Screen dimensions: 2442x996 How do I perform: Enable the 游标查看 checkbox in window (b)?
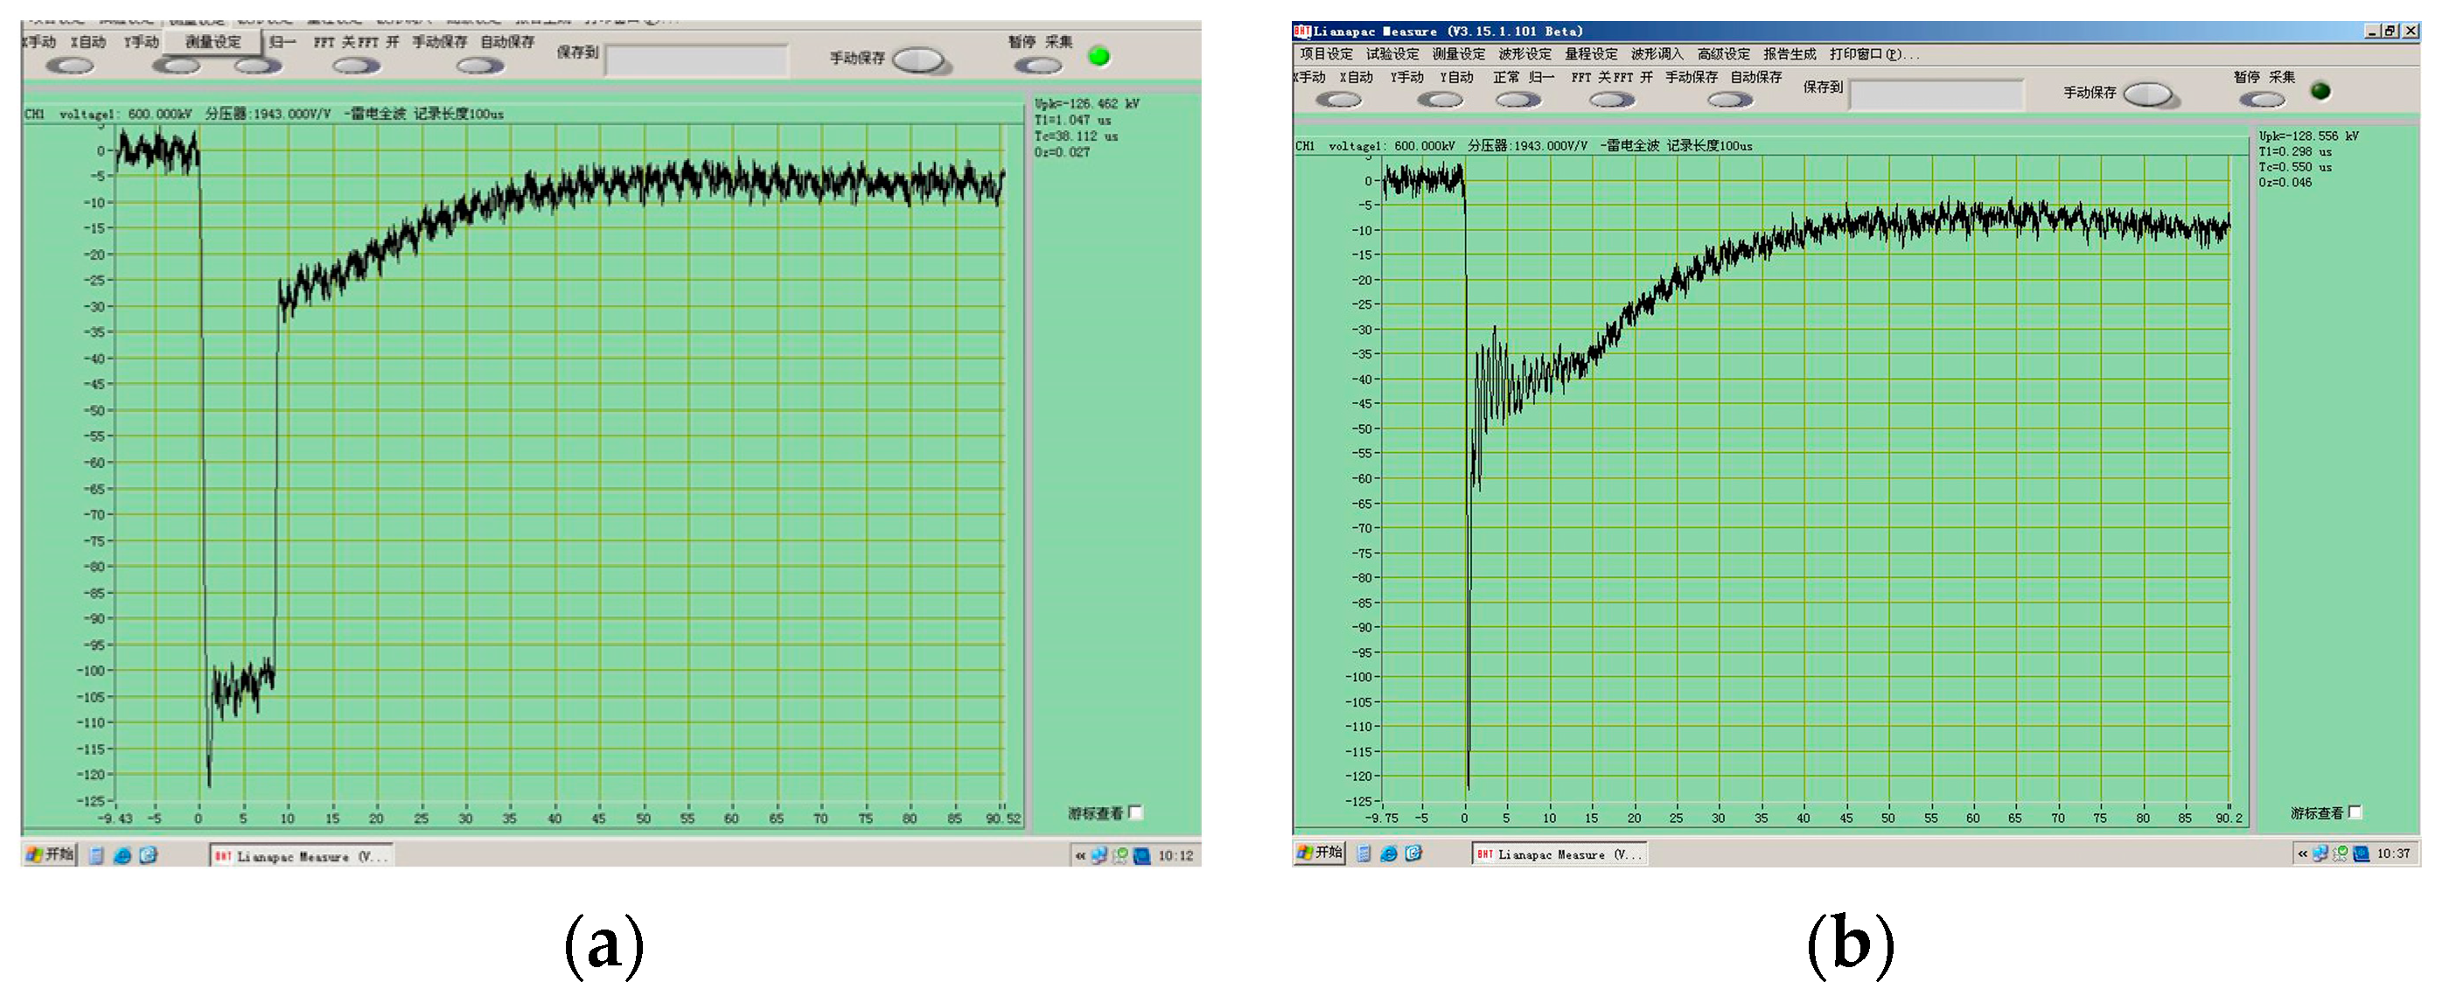pyautogui.click(x=2355, y=812)
